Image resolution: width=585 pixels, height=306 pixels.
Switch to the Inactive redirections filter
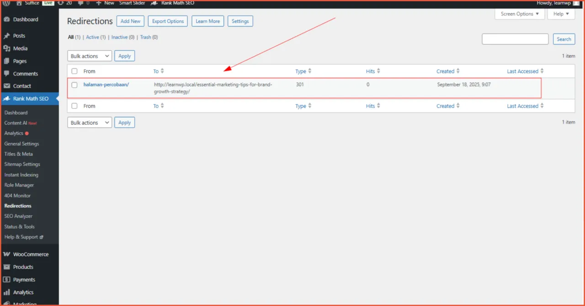(x=120, y=37)
